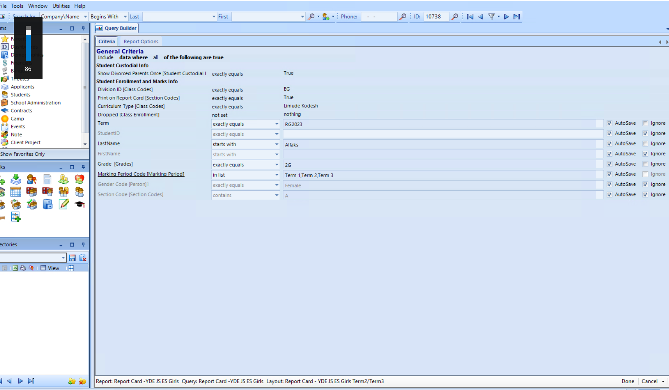Open the Term operator dropdown
This screenshot has width=669, height=390.
click(277, 124)
